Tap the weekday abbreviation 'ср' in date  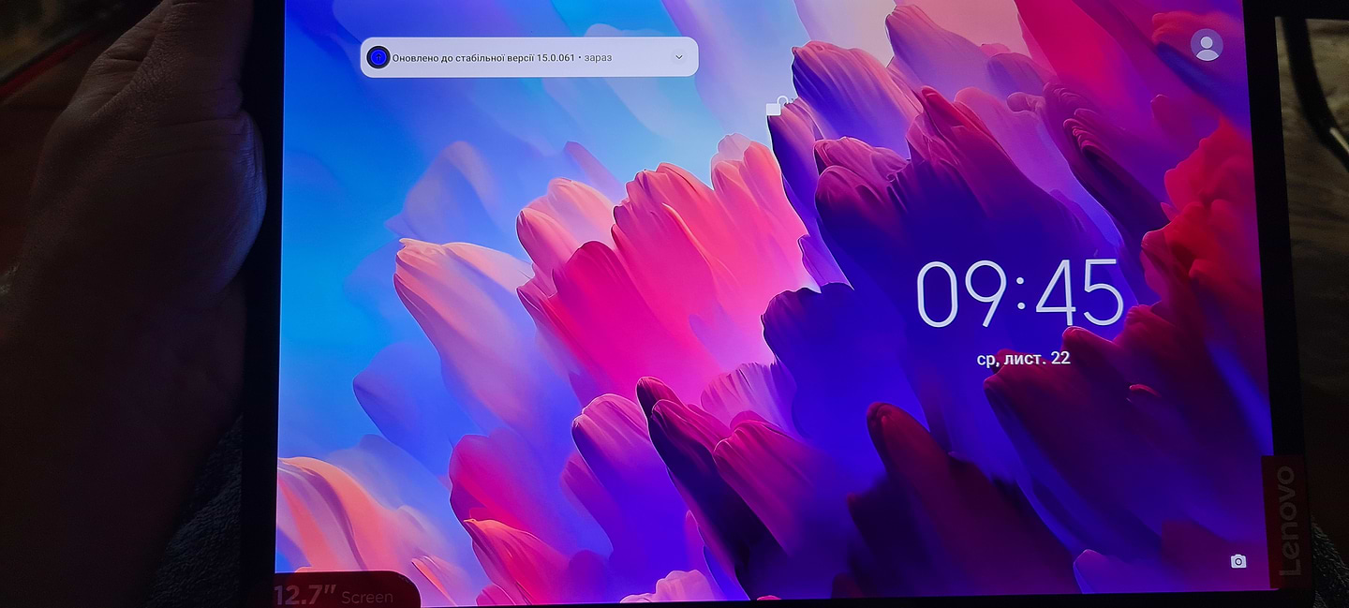coord(986,359)
